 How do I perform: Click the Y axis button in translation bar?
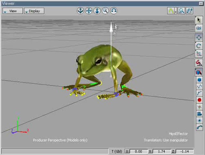pyautogui.click(x=150, y=151)
